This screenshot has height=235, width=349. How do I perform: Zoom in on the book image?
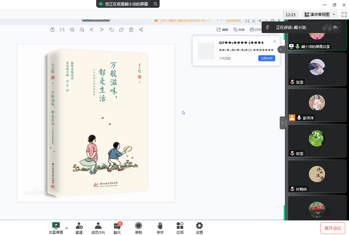(x=72, y=29)
